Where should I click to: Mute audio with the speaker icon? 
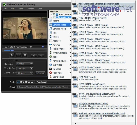click(x=31, y=47)
